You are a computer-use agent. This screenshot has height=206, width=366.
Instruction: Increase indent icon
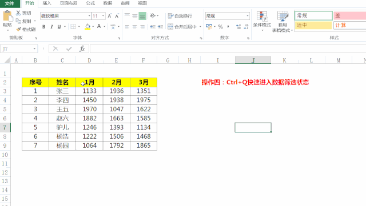click(x=160, y=27)
